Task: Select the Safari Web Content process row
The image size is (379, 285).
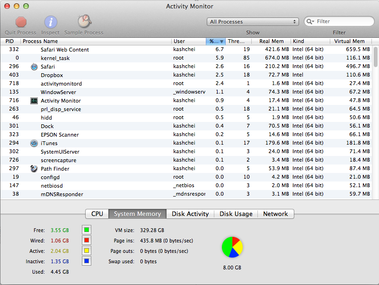Action: point(186,50)
